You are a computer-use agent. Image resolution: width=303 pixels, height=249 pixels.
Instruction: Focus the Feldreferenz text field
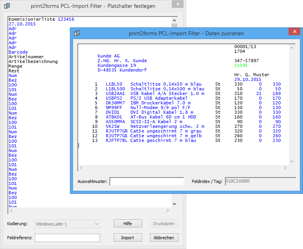click(x=67, y=238)
